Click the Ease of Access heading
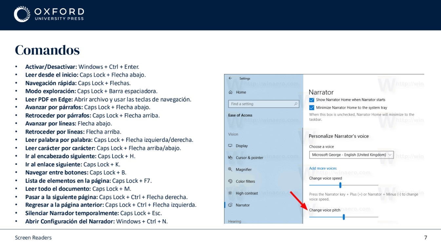 (x=240, y=115)
